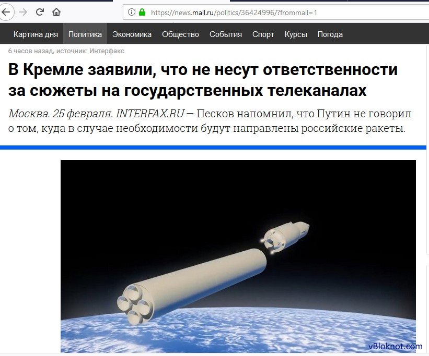Screen dimensions: 429x356
Task: Focus the address bar with news.mail.ru URL
Action: 276,13
